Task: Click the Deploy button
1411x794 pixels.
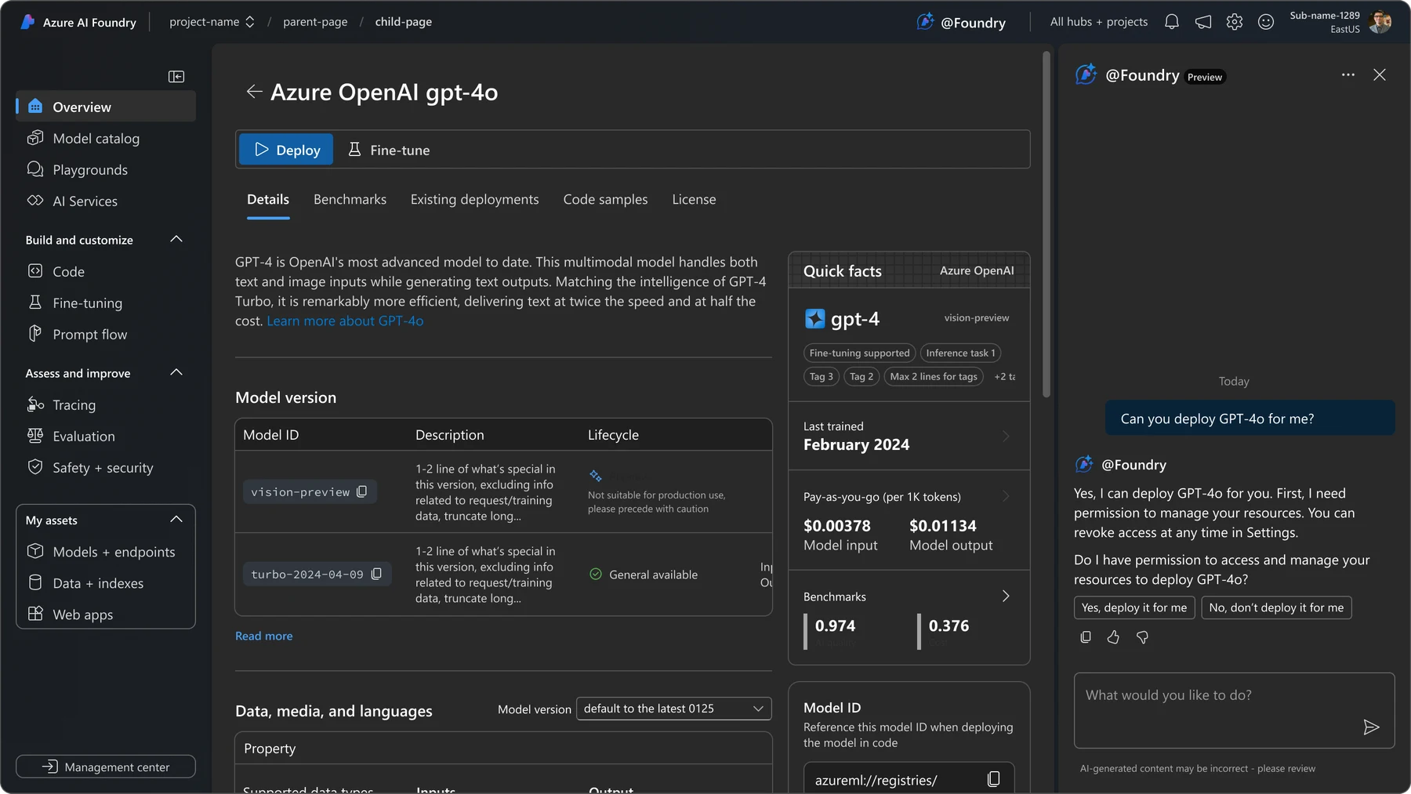Action: click(286, 149)
